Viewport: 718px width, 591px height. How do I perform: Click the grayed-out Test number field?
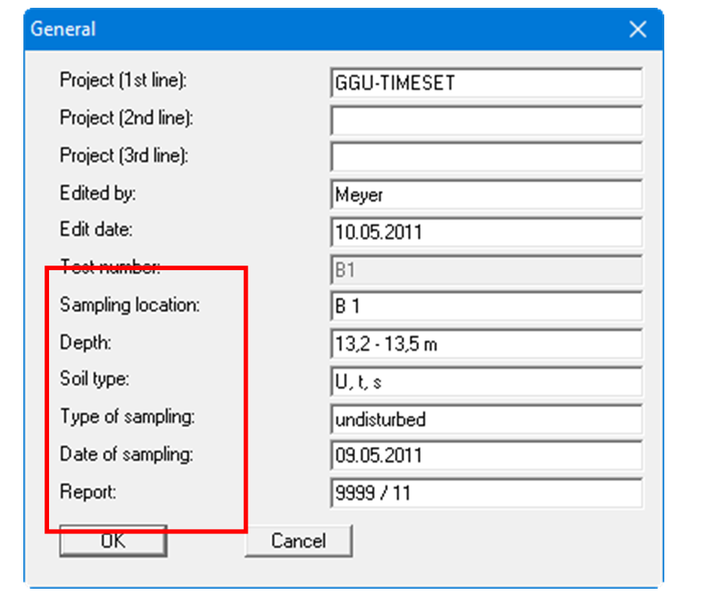tap(486, 269)
